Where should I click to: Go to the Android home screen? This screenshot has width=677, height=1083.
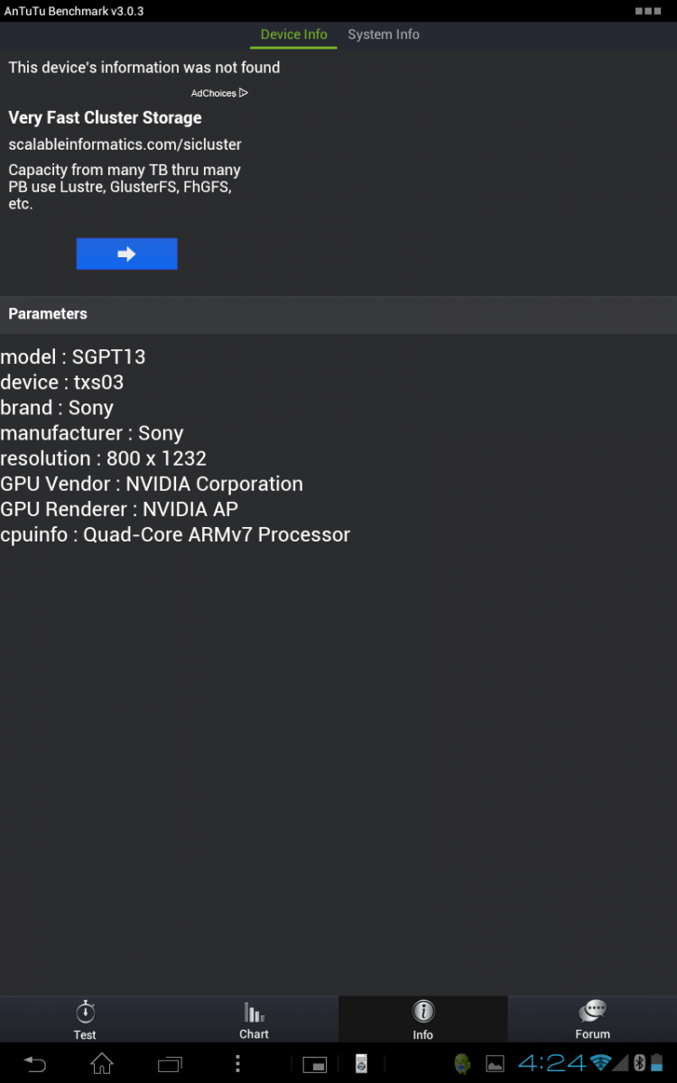point(102,1063)
